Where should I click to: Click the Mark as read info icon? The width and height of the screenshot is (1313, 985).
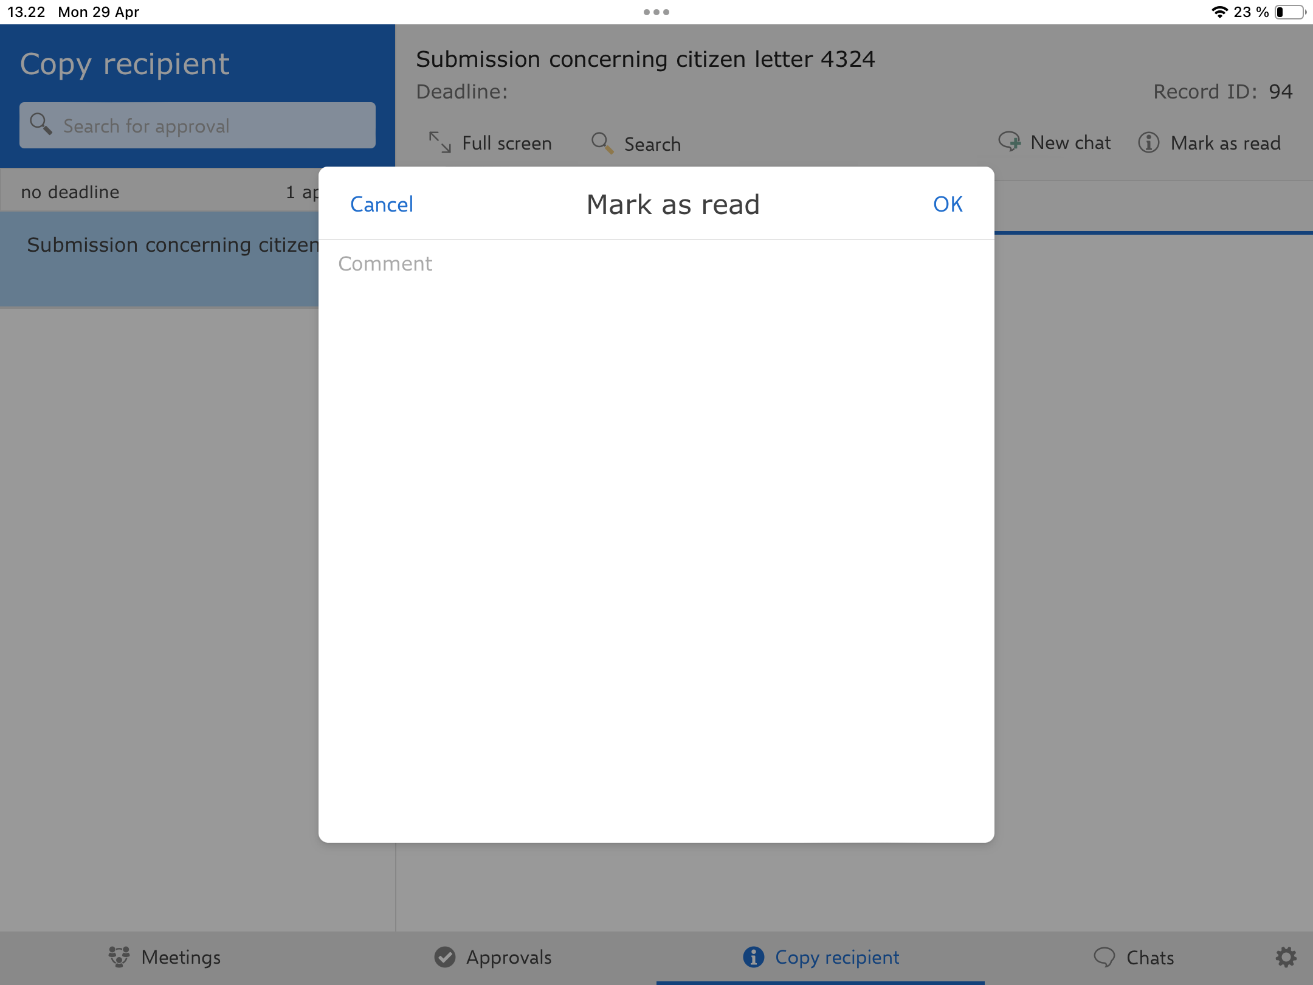[x=1148, y=142]
